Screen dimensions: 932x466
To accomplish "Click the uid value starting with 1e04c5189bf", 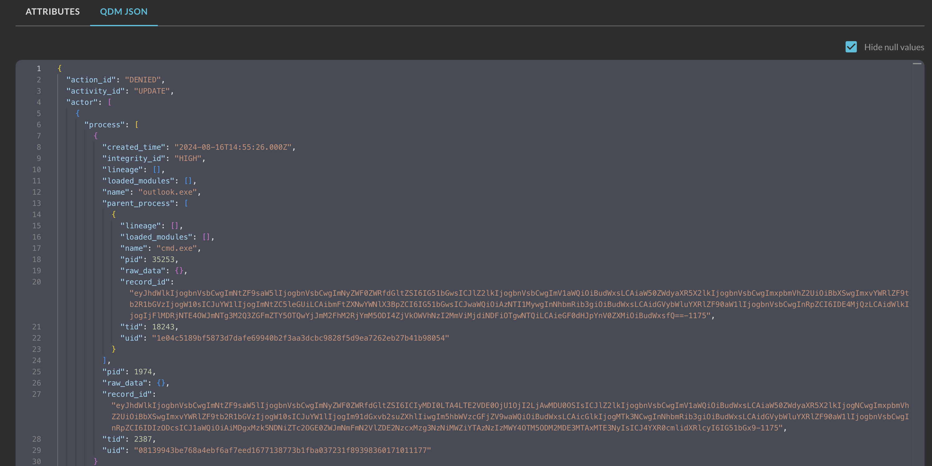I will click(x=300, y=338).
